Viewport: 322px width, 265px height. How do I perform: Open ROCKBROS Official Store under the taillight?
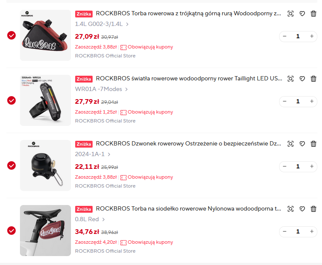click(105, 121)
